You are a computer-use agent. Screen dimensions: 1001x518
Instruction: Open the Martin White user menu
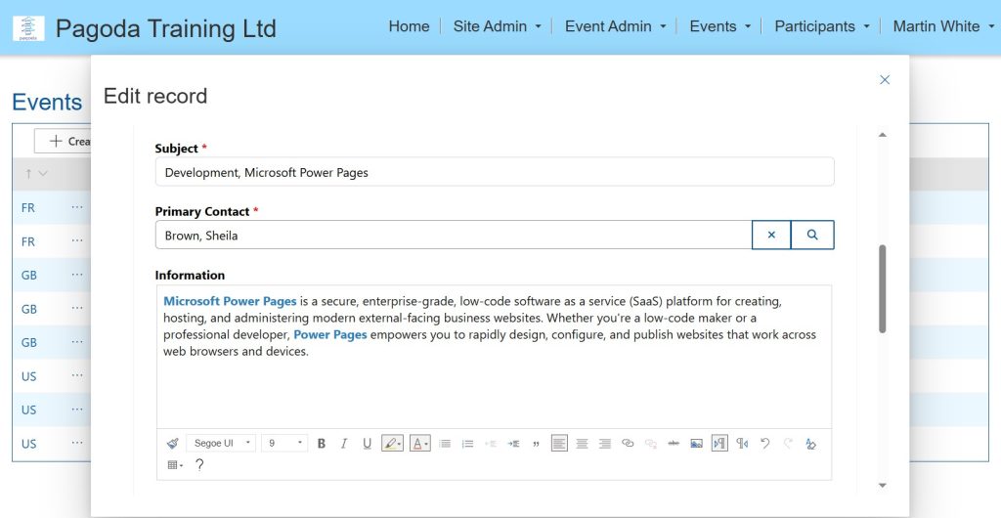943,26
